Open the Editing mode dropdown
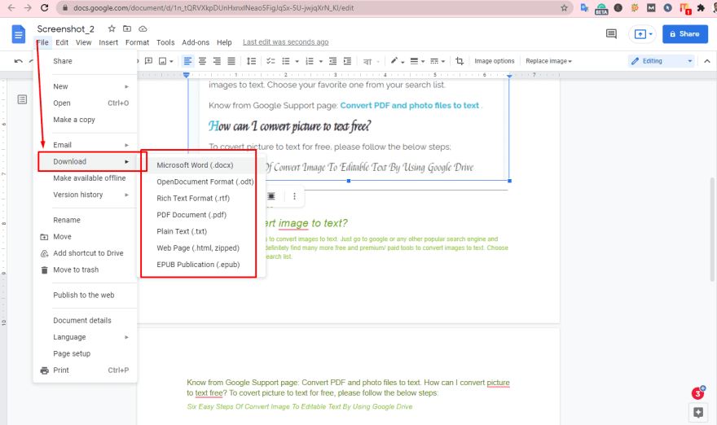 (662, 61)
